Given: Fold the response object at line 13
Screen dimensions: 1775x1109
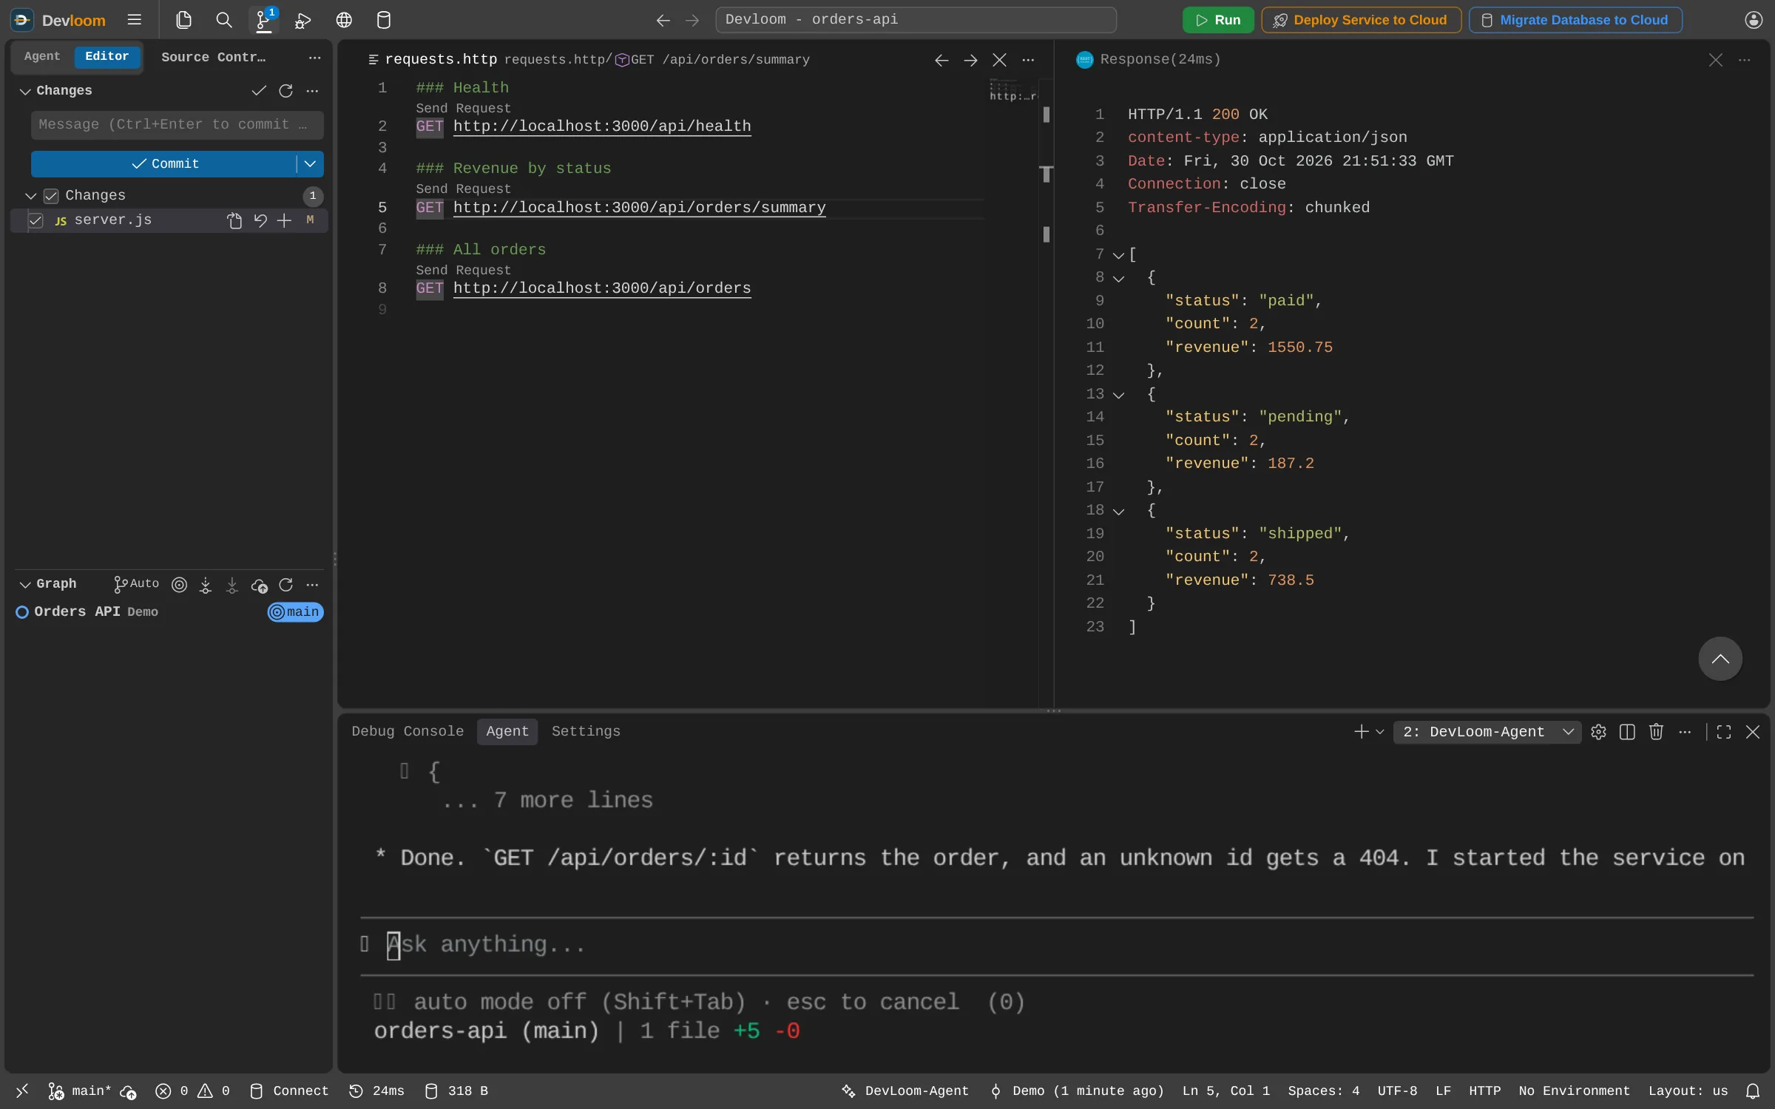Looking at the screenshot, I should pyautogui.click(x=1118, y=395).
